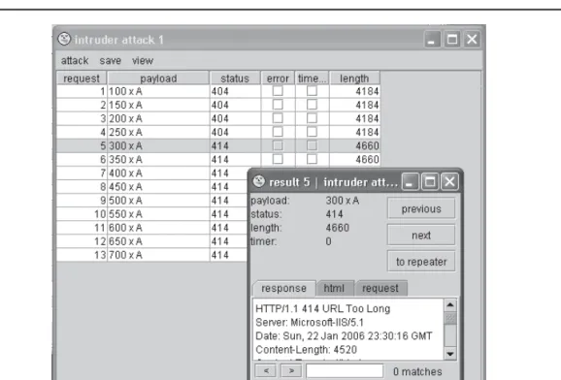Viewport: 561px width, 380px height.
Task: Click the intruder attack 1 window icon
Action: 64,39
